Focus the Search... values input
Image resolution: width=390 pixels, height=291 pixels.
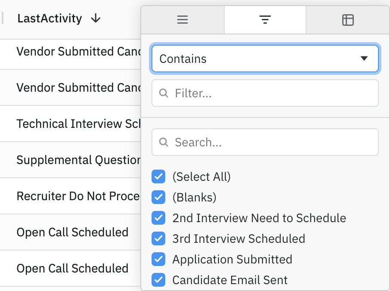tap(271, 142)
